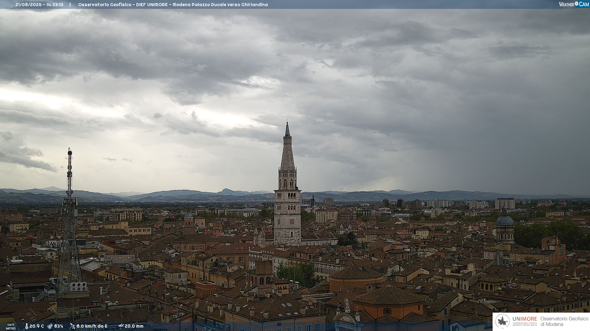Click the Modena Palazzo Ducale verso Ghirlandina caption
Viewport: 590px width, 331px height.
point(220,5)
